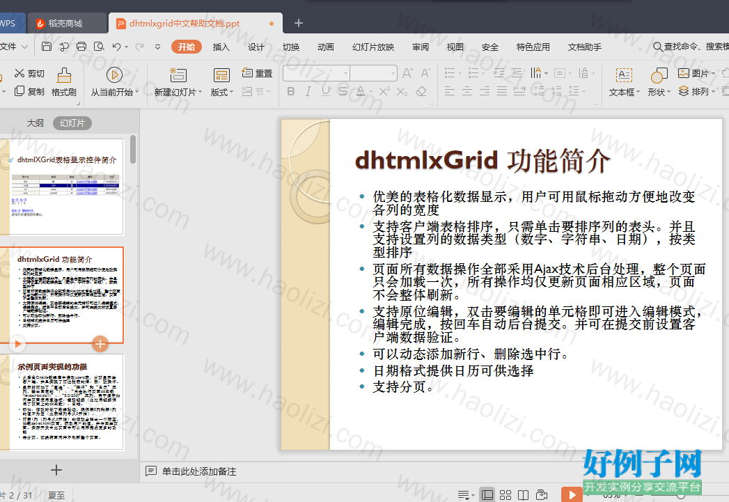Screen dimensions: 729x502
Task: Click the New Slide (新建幻灯片) icon
Action: [178, 74]
